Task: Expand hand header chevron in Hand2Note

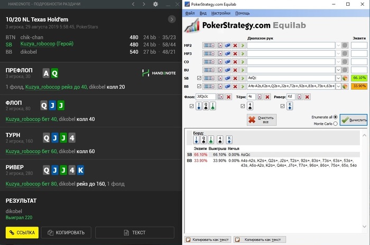Action: tap(172, 19)
